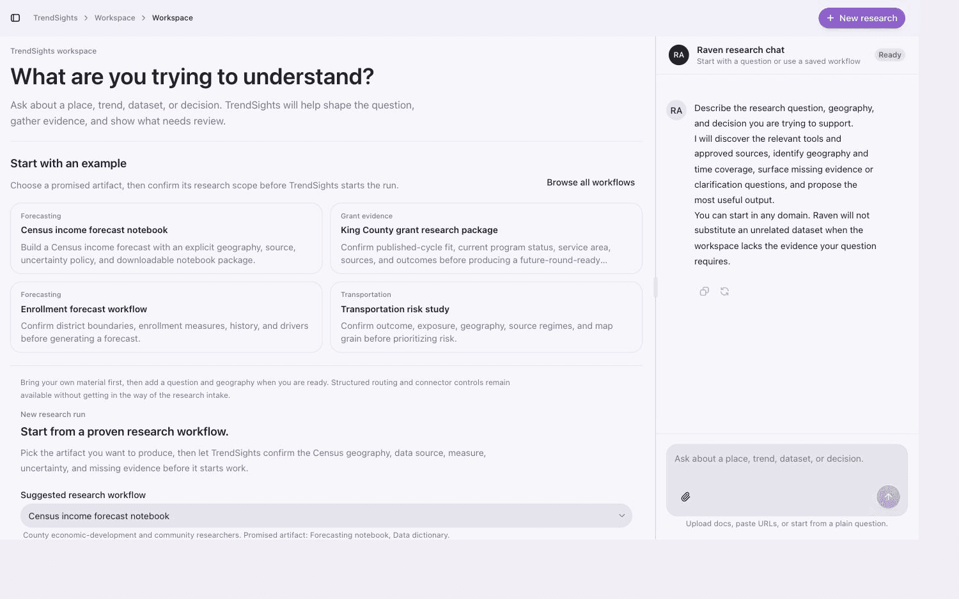Open Transportation risk study card

coord(486,317)
